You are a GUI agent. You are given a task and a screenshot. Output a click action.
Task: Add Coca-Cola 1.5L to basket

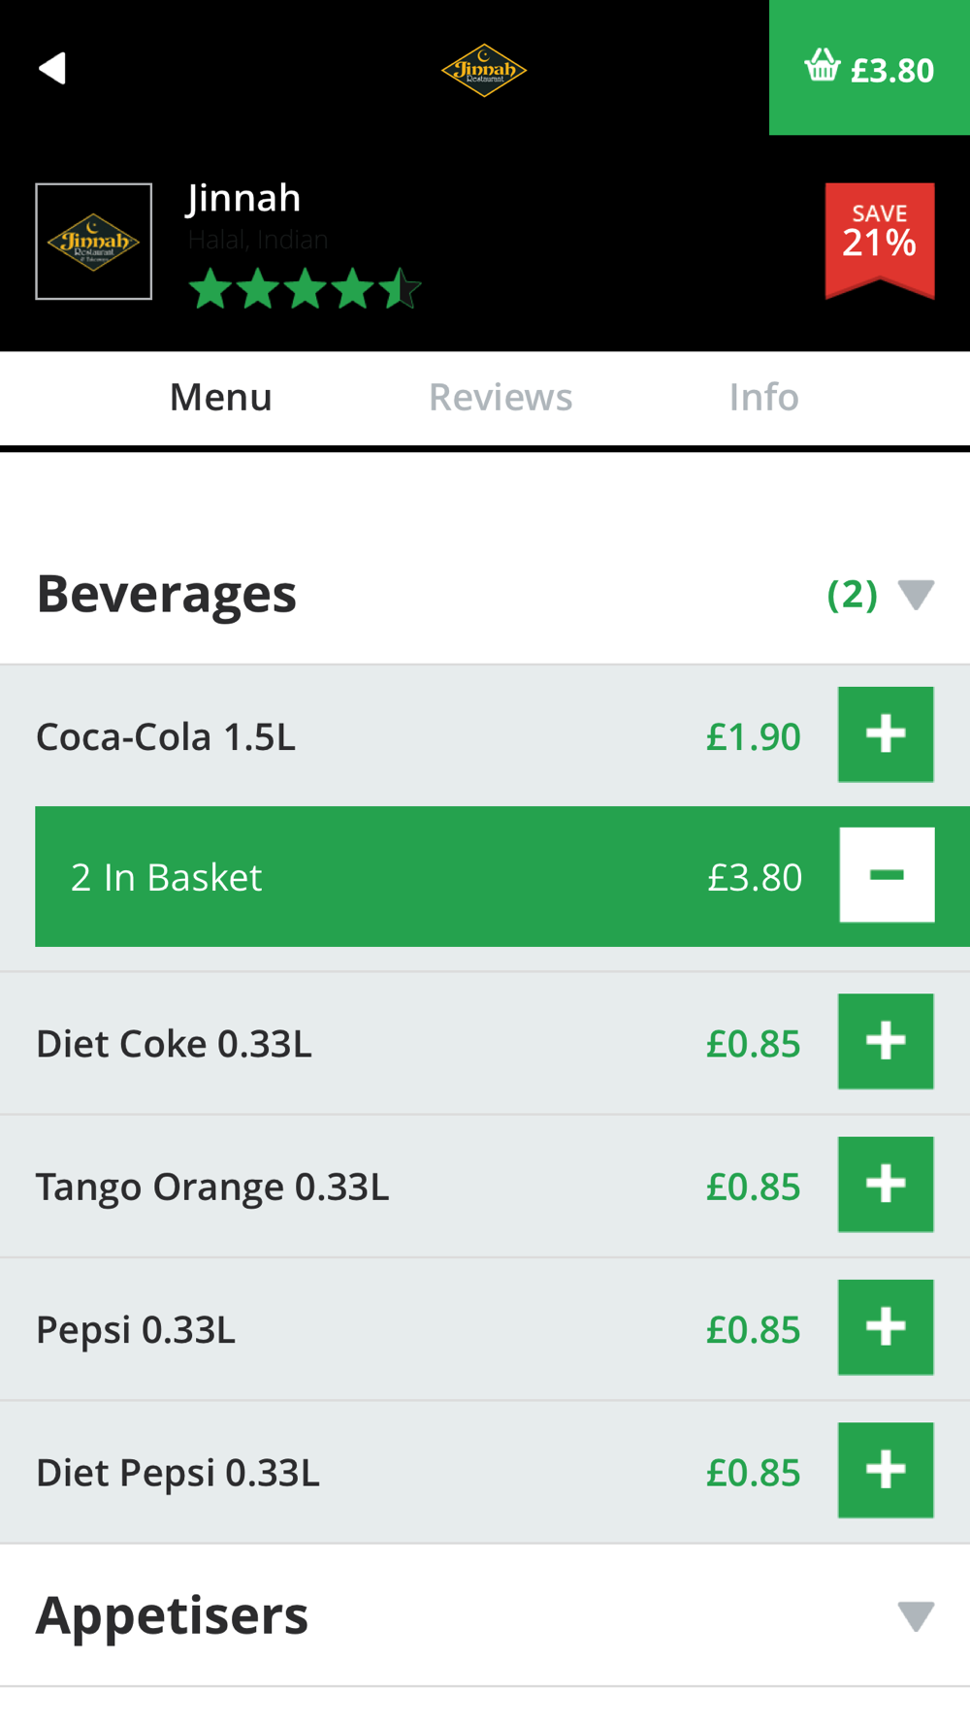(886, 734)
